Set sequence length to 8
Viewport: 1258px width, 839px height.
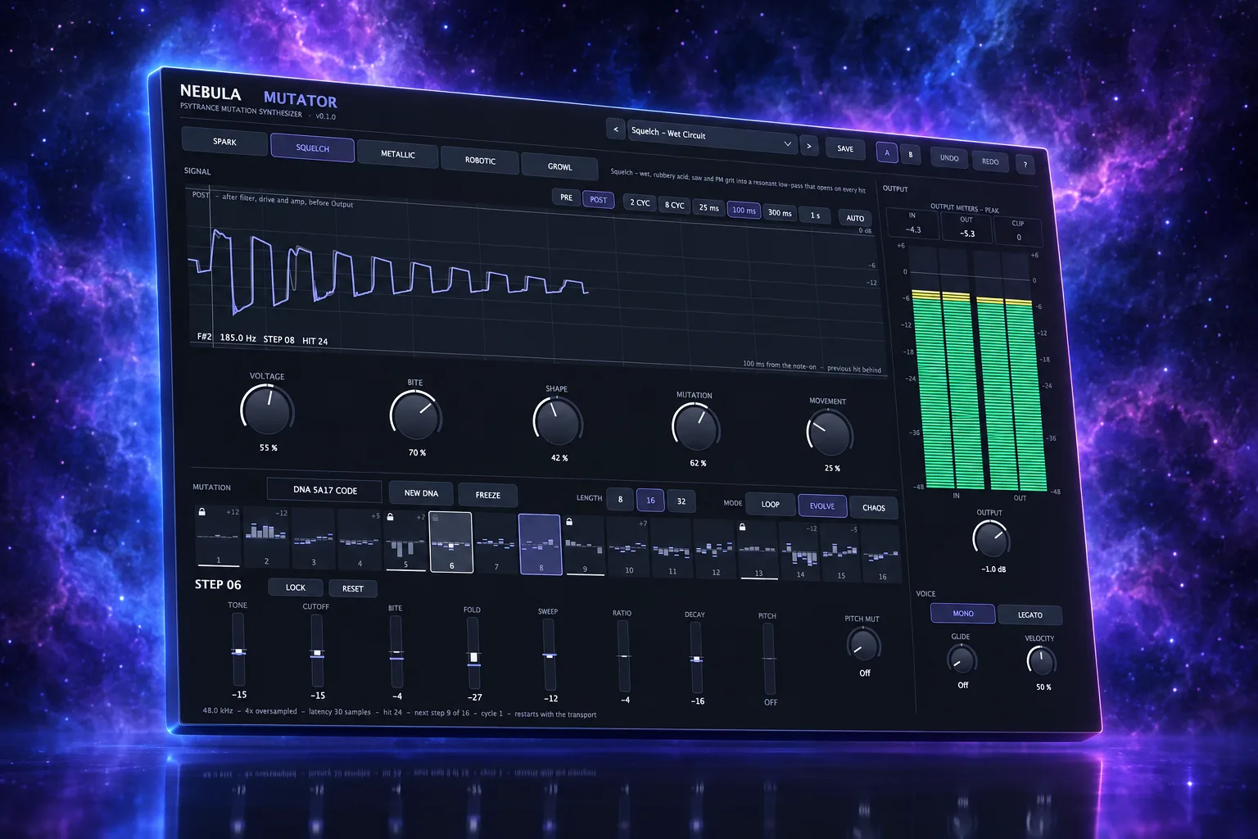[620, 499]
